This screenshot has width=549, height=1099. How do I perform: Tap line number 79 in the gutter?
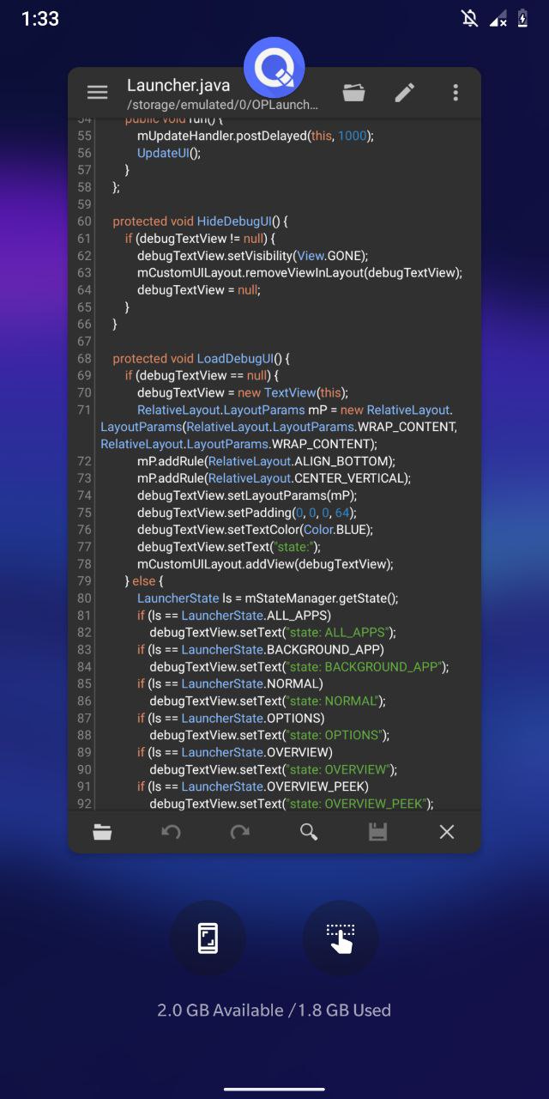pyautogui.click(x=84, y=581)
